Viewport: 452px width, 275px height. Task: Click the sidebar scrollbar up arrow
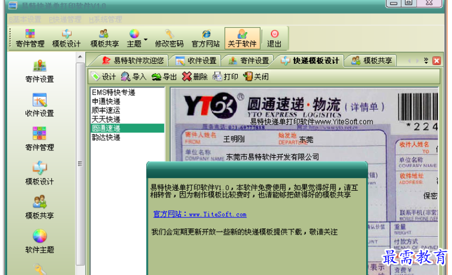[x=80, y=57]
